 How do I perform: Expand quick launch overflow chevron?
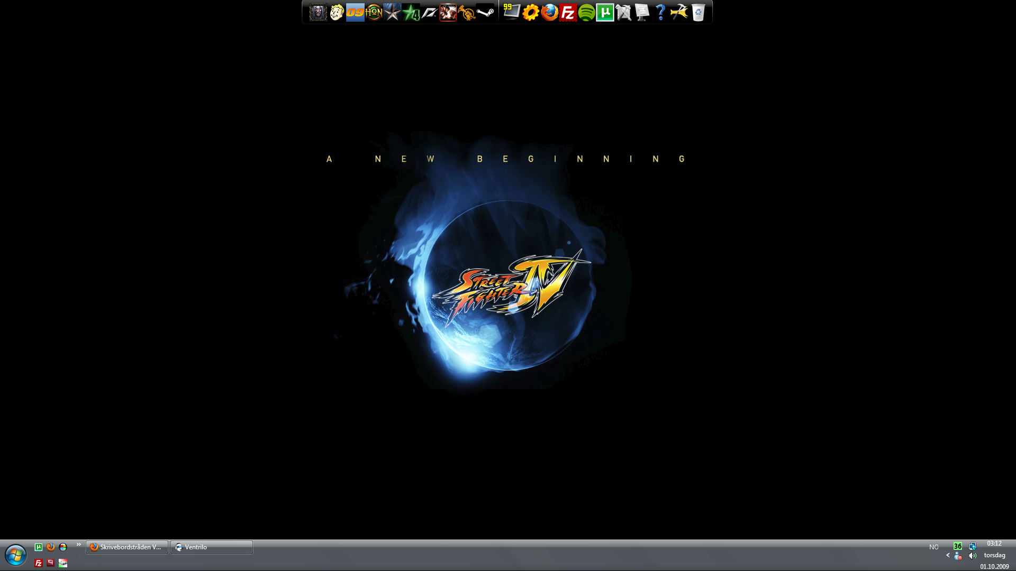(79, 545)
